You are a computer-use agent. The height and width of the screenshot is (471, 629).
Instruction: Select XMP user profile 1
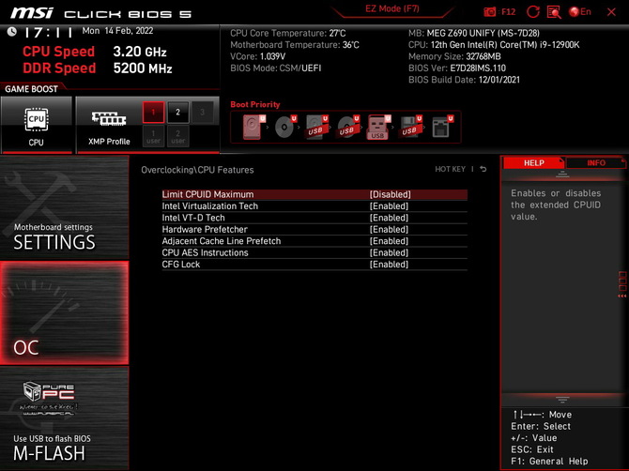point(153,136)
